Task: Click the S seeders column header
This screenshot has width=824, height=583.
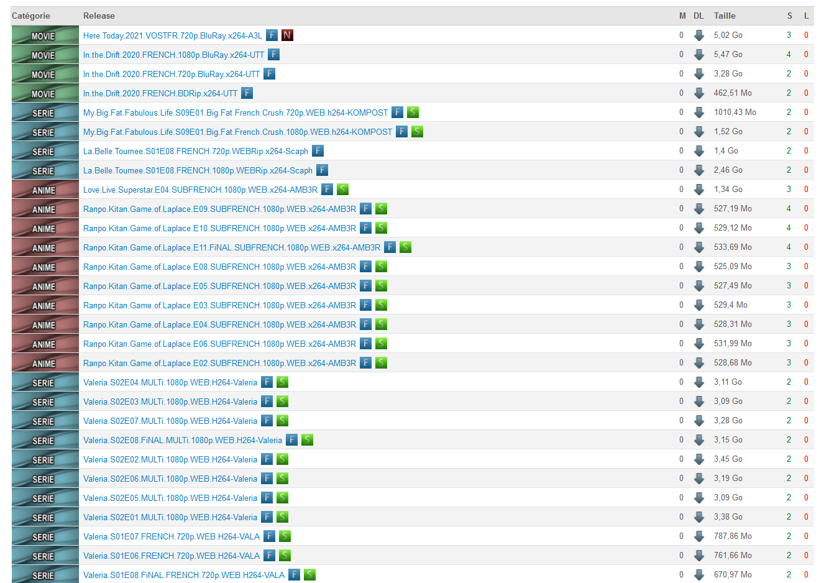Action: pos(790,16)
